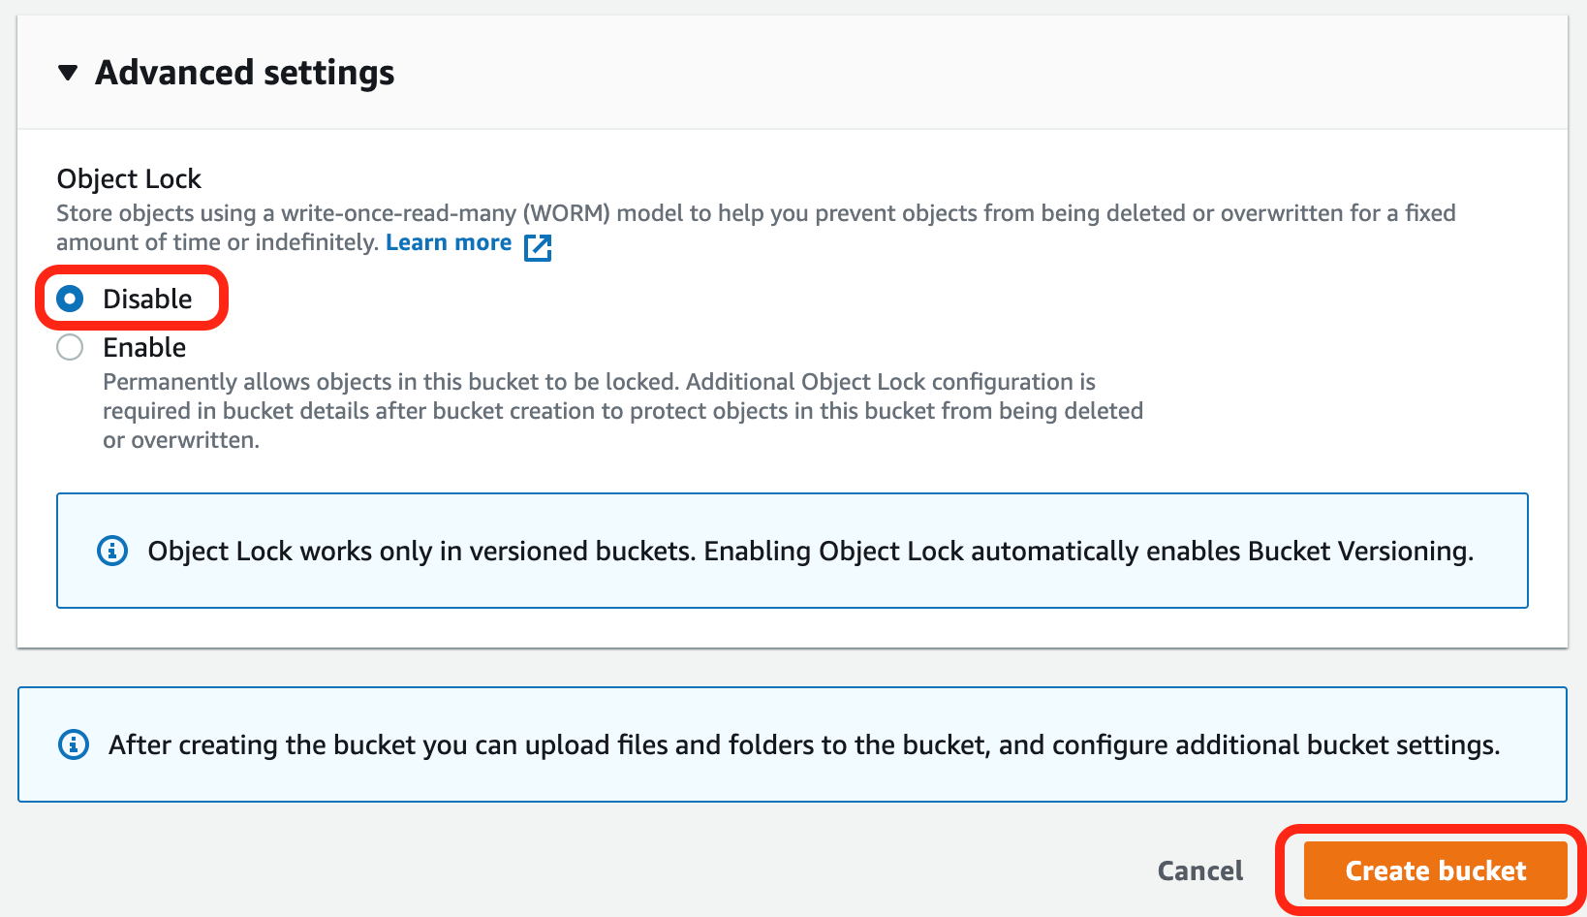Click the Enable option label text

(144, 347)
